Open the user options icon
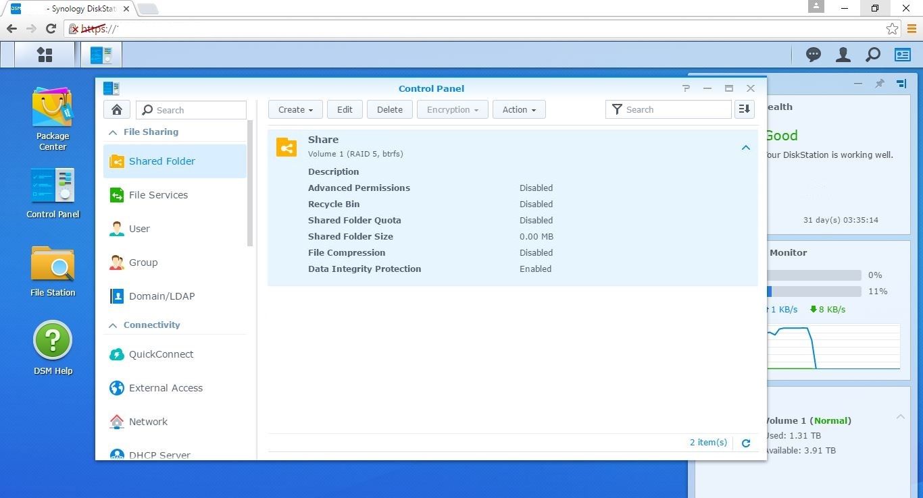Image resolution: width=923 pixels, height=498 pixels. (843, 55)
